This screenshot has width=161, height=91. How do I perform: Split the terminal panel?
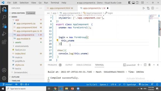point(145,65)
